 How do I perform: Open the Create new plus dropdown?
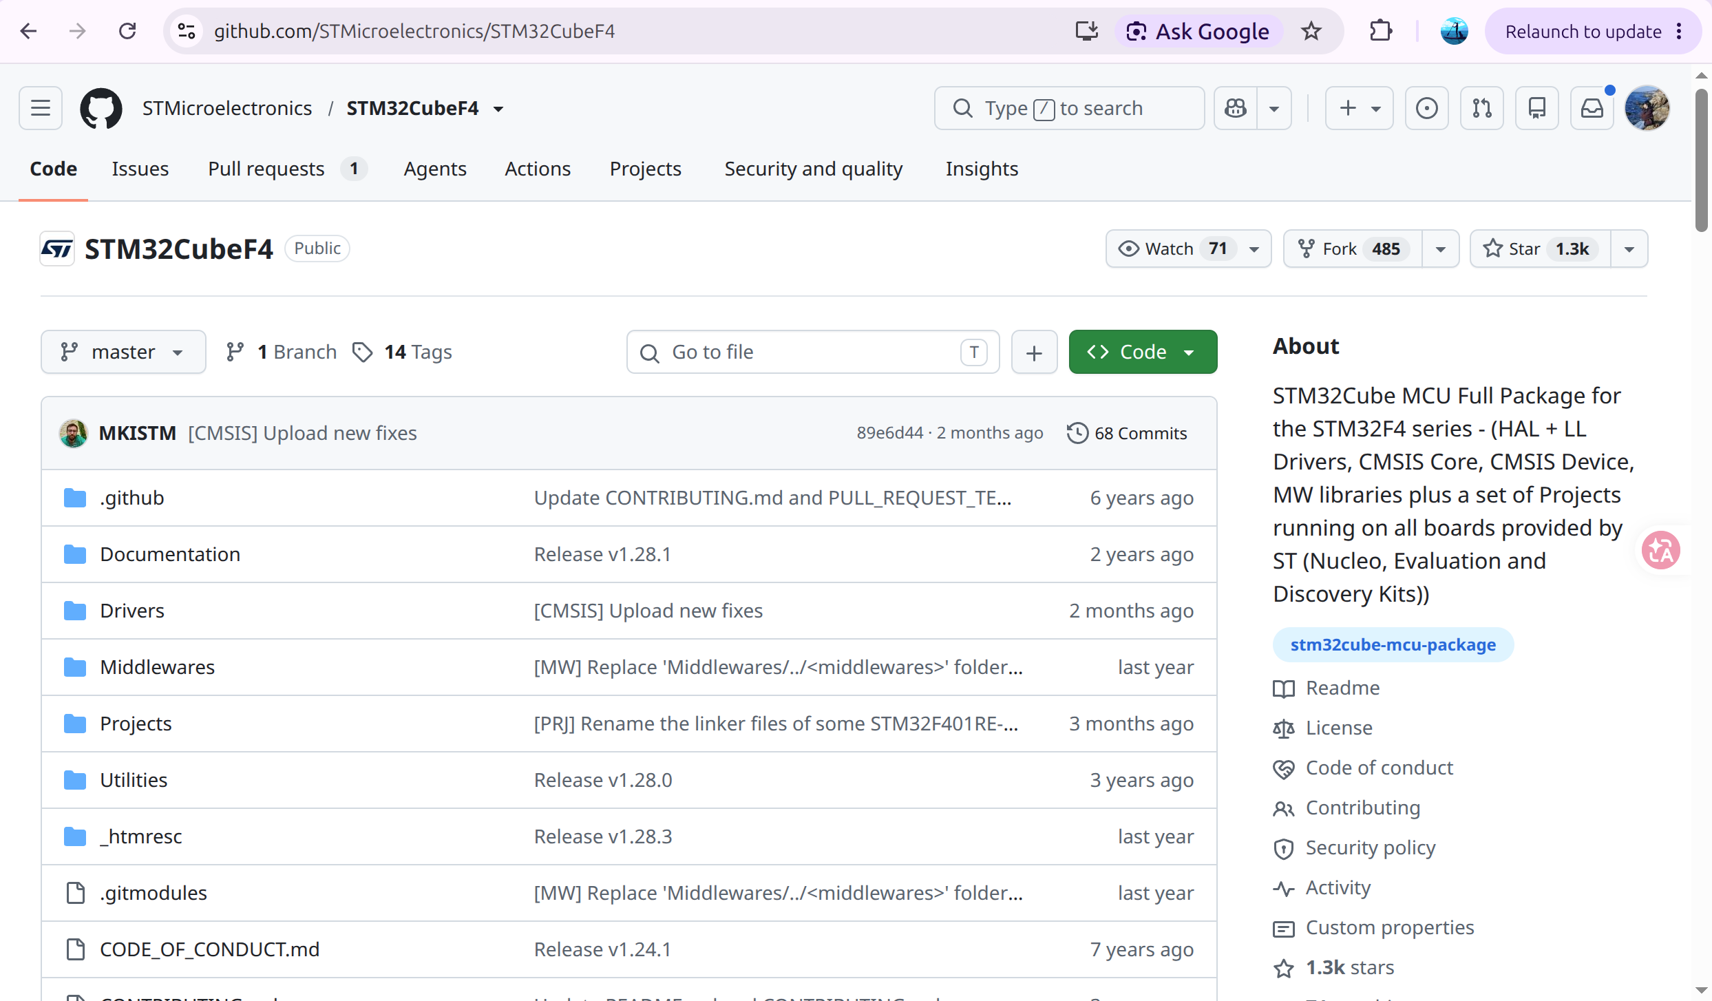point(1360,108)
